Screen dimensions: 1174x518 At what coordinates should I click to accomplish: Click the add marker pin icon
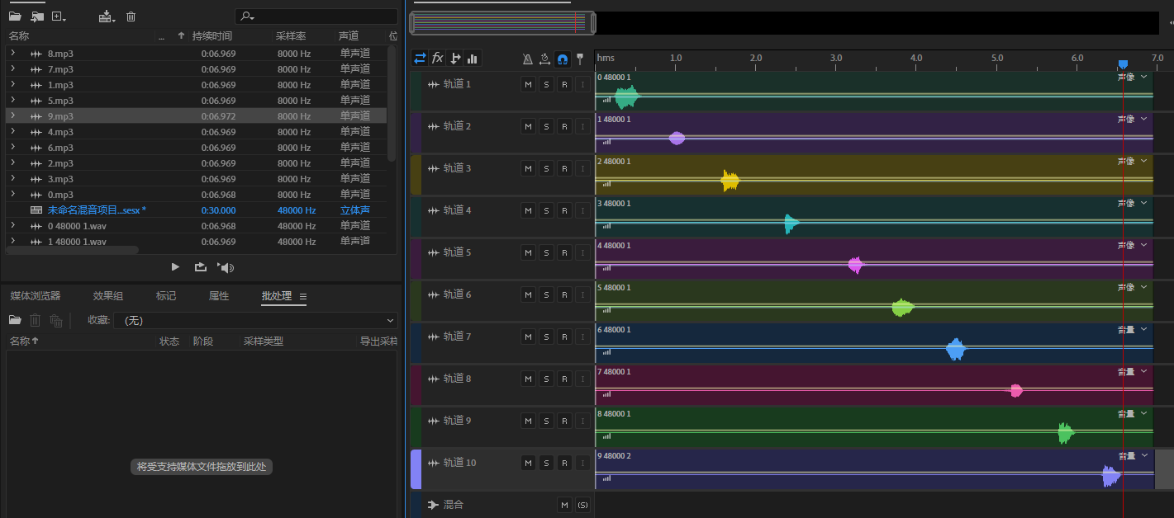(x=580, y=59)
